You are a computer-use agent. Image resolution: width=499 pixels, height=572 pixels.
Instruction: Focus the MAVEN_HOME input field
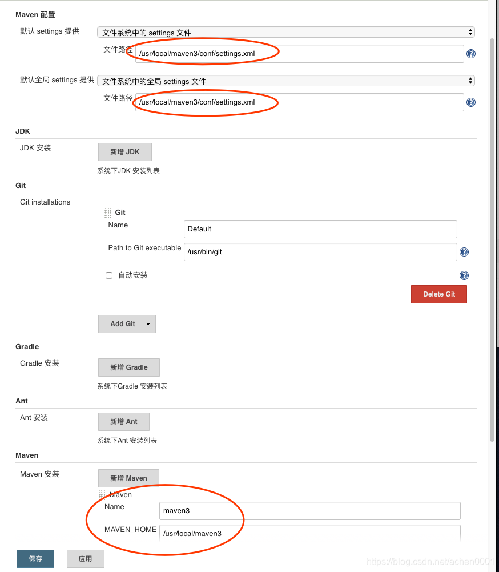click(x=310, y=533)
